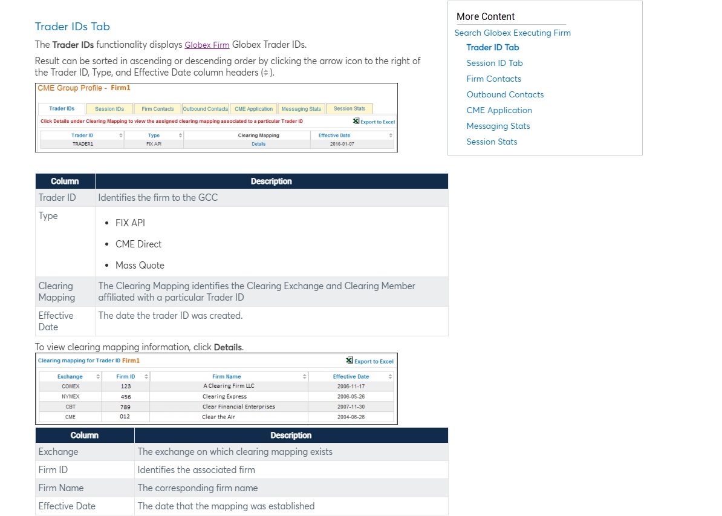722x516 pixels.
Task: Go to Search Globex Executing Firm
Action: [513, 33]
